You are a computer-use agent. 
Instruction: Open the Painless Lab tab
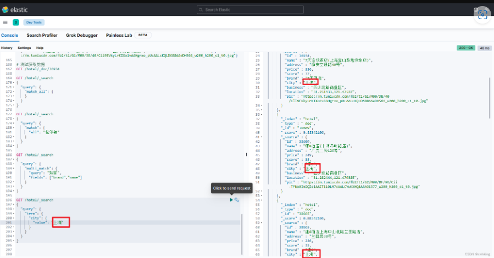[x=119, y=35]
